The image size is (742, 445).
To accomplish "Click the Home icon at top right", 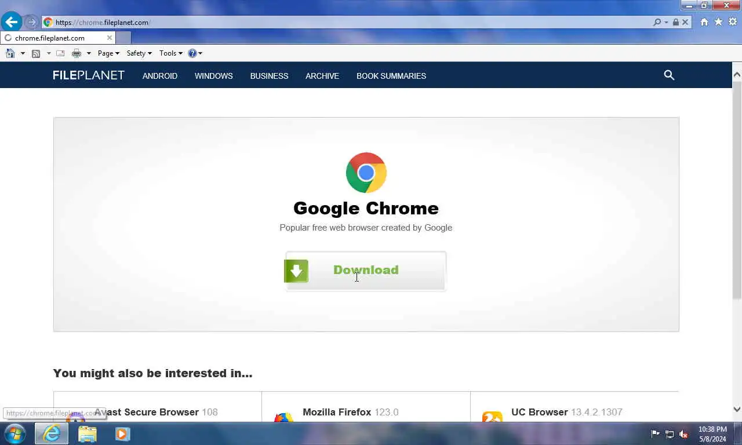I will pyautogui.click(x=704, y=22).
